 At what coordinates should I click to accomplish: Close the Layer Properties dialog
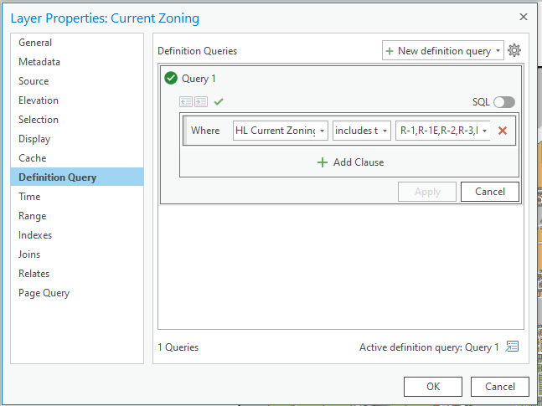point(524,17)
